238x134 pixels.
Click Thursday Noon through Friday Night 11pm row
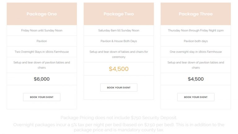196,30
